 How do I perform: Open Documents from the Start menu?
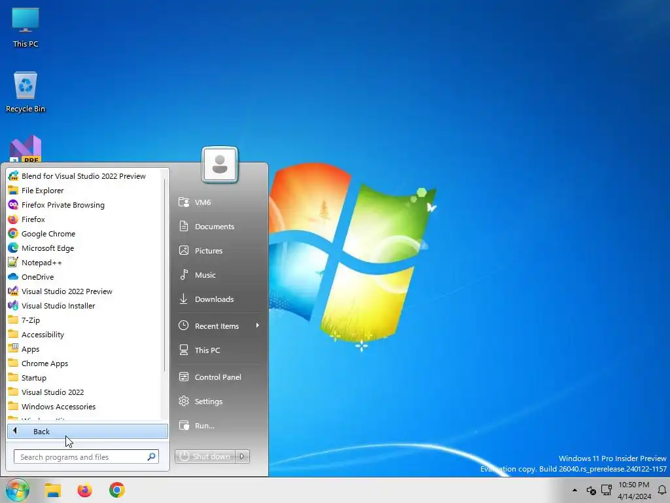(220, 226)
